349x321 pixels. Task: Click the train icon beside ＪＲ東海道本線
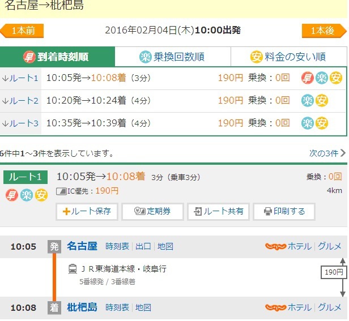coord(73,269)
